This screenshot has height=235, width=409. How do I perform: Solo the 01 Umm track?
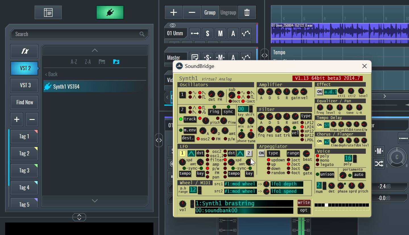click(207, 34)
